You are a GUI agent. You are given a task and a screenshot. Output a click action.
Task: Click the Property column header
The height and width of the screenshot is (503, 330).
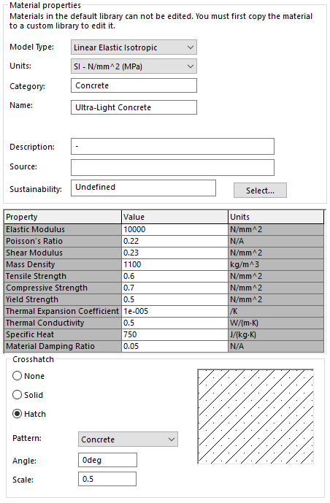point(63,217)
